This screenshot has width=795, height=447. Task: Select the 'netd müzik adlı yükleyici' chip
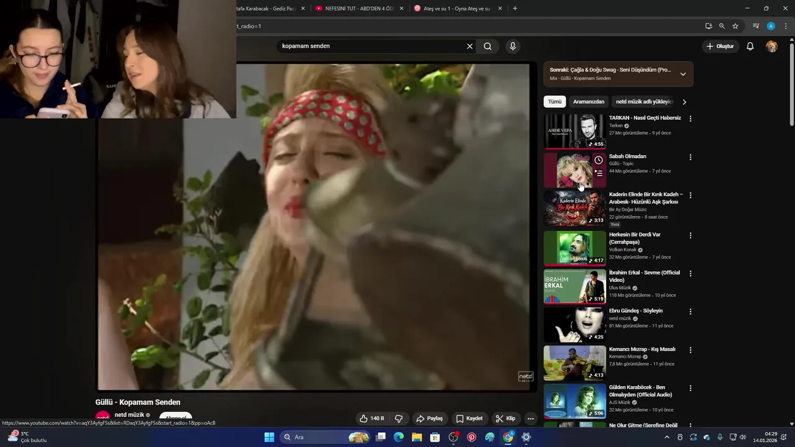coord(644,102)
